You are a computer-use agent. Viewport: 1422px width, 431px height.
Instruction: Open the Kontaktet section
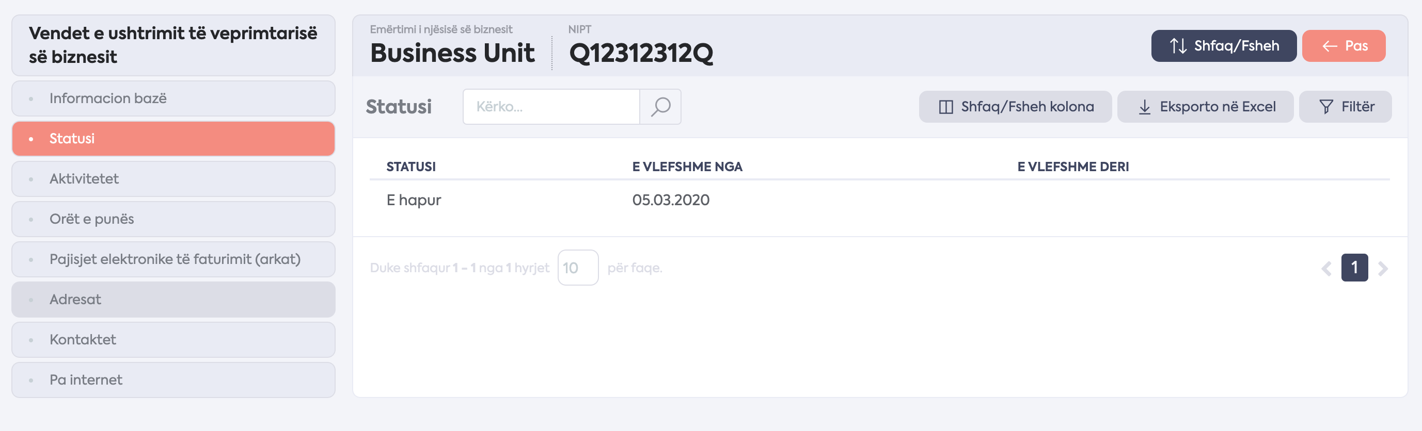tap(173, 340)
